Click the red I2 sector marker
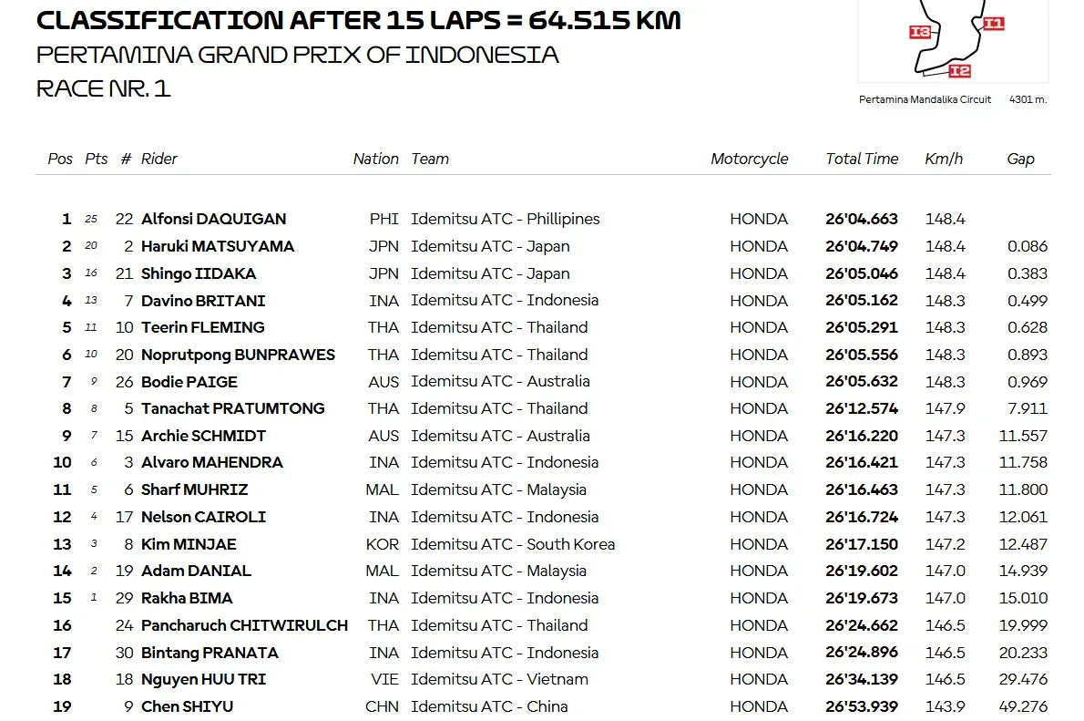The height and width of the screenshot is (721, 1084). click(x=959, y=71)
